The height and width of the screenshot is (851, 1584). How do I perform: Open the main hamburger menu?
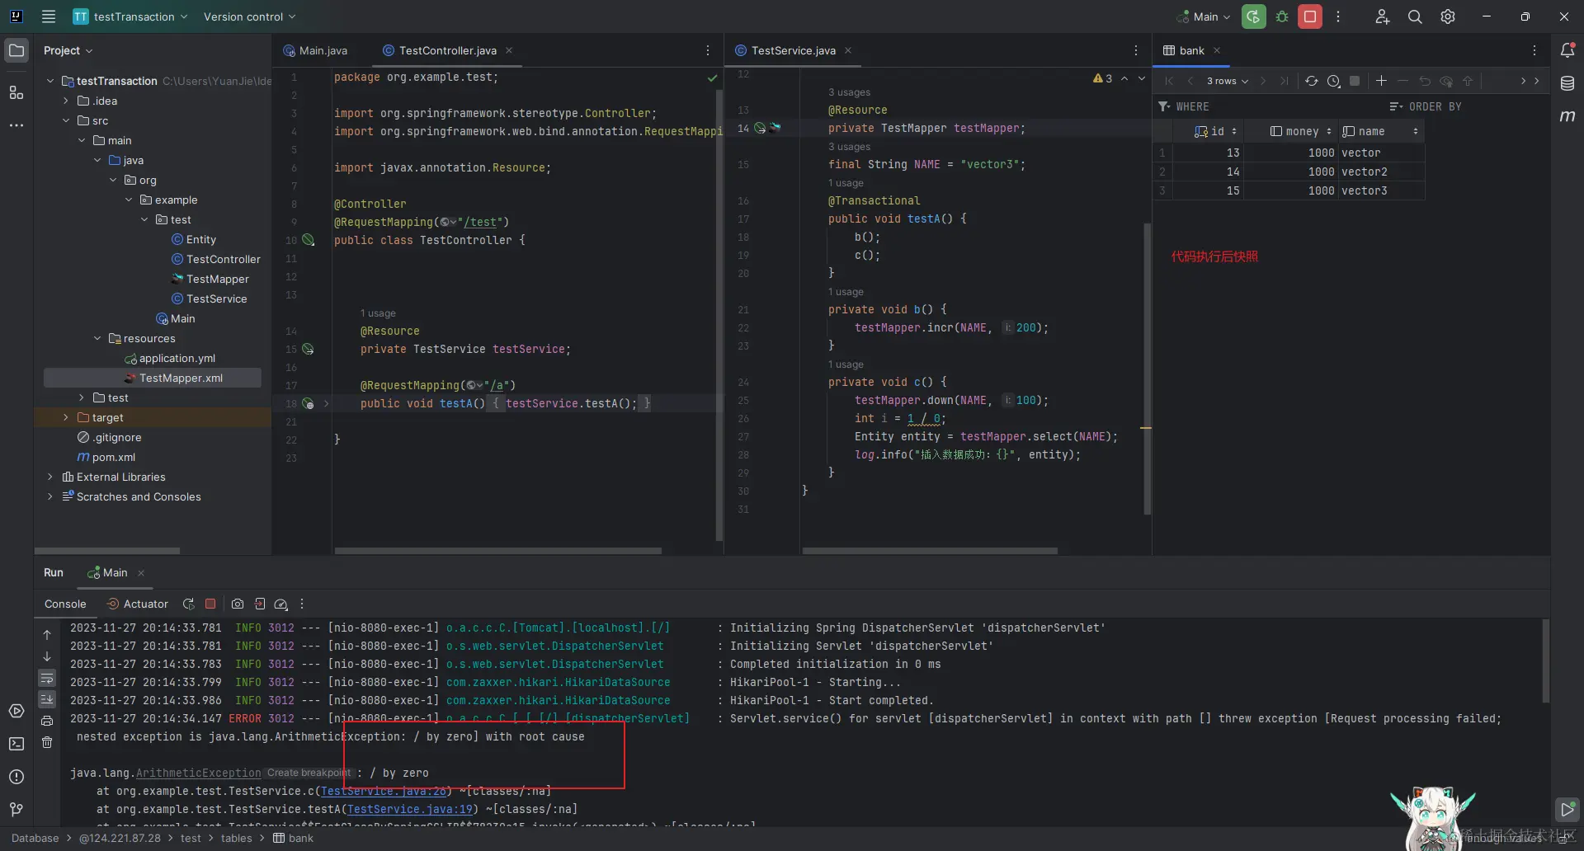point(49,16)
